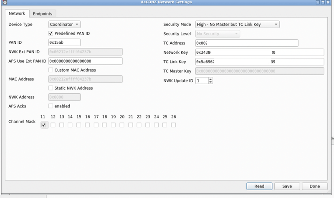
Task: Open the Security Mode dropdown
Action: point(237,25)
